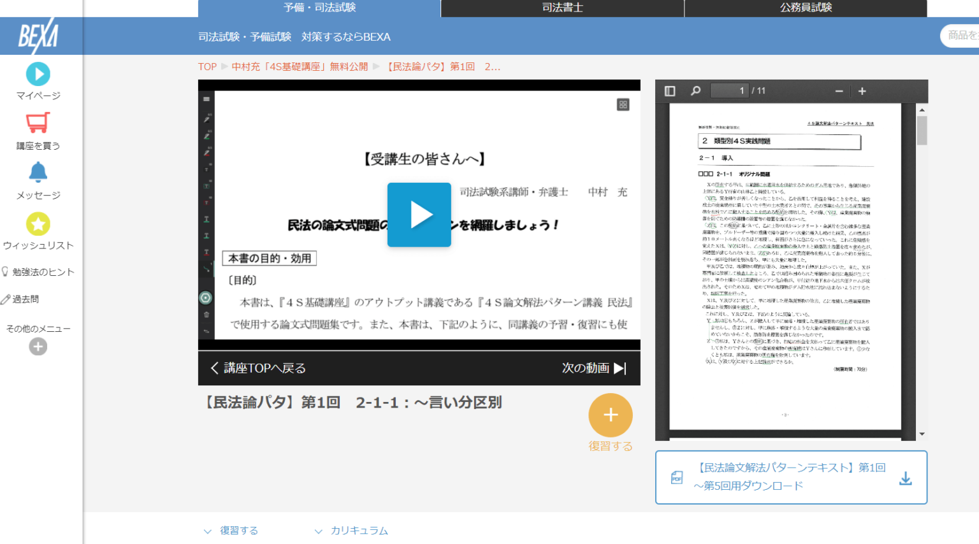Switch to the 予備・司法試験 tab

click(319, 8)
